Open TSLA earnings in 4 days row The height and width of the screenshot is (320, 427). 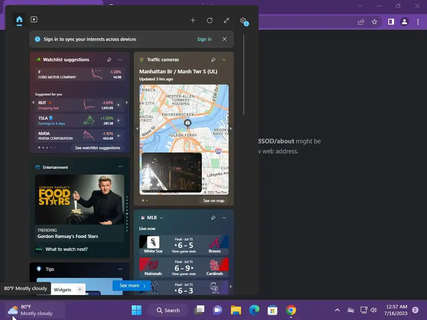click(80, 120)
